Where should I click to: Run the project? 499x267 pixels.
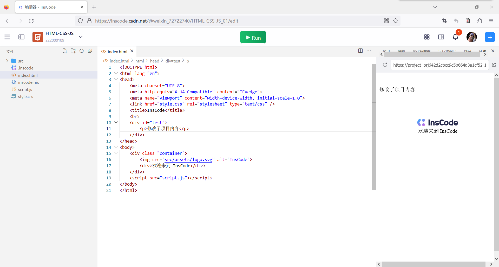(x=253, y=37)
